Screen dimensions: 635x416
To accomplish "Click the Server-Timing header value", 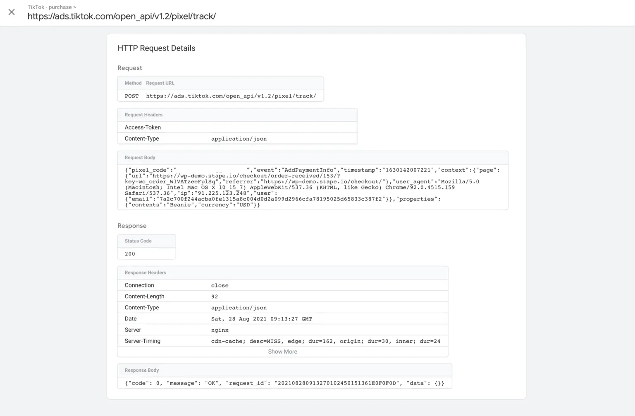I will tap(326, 341).
